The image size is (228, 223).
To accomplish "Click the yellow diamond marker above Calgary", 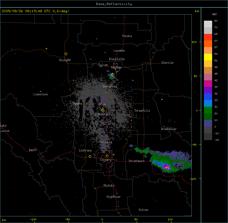I will (x=107, y=156).
